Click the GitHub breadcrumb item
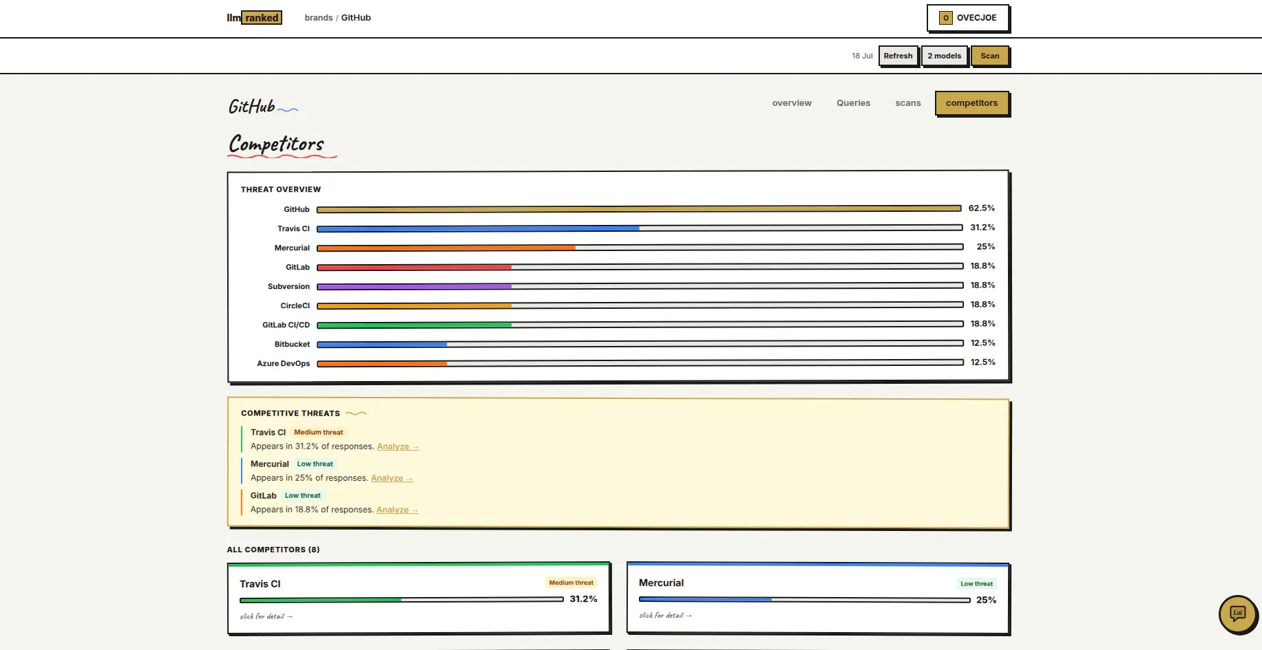 point(356,18)
